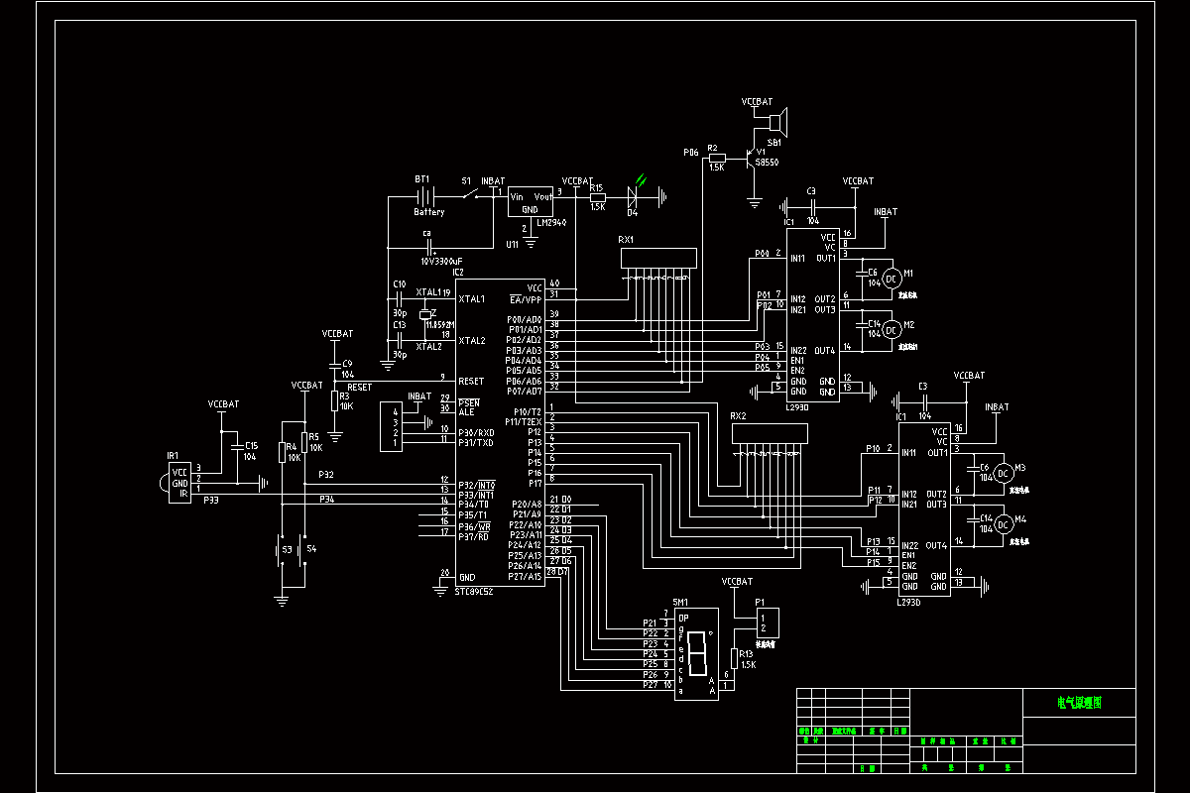1190x793 pixels.
Task: Click the RESET net label near C9
Action: 360,388
